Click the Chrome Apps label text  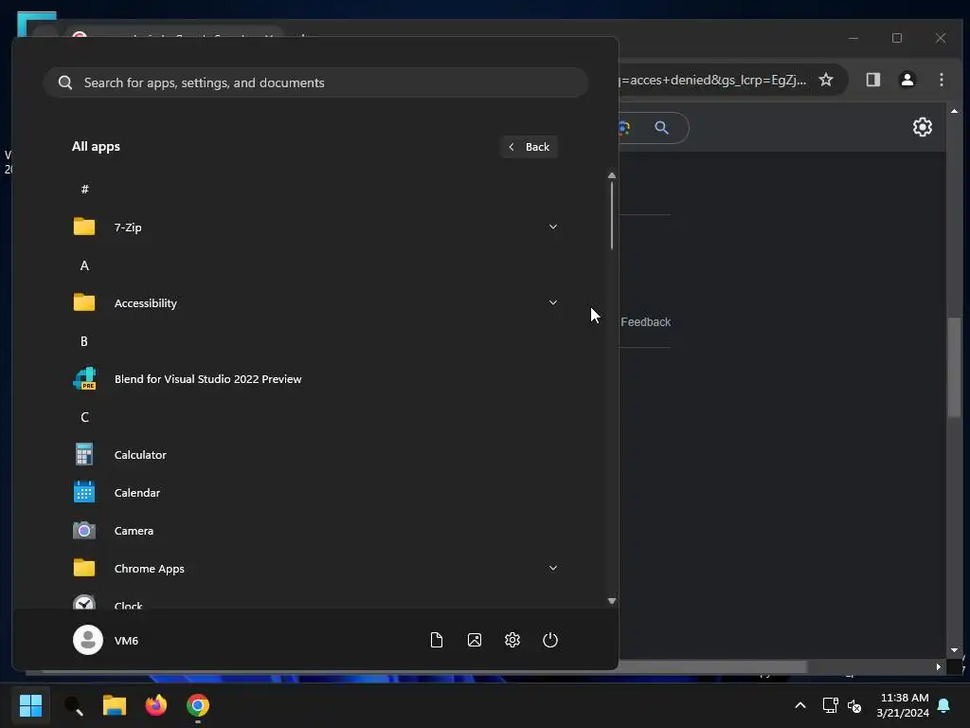coord(149,569)
